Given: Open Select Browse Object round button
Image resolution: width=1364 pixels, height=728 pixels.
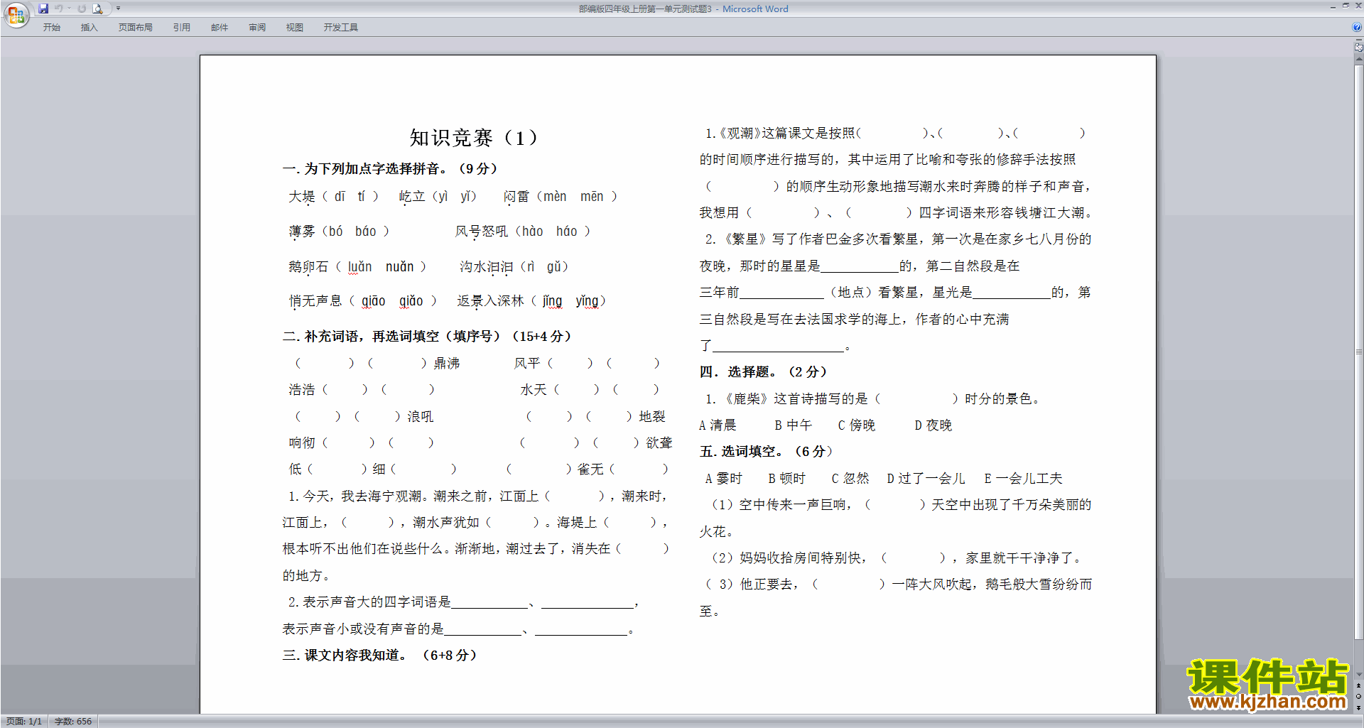Looking at the screenshot, I should click(1358, 697).
